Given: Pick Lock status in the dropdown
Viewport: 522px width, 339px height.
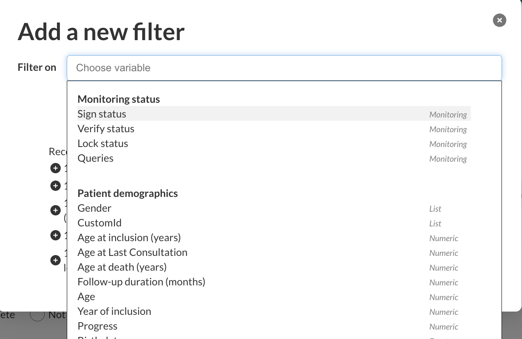Looking at the screenshot, I should pyautogui.click(x=103, y=143).
